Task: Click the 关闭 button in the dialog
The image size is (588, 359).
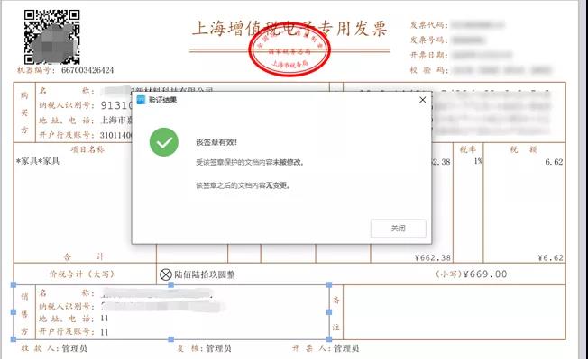Action: click(x=399, y=229)
